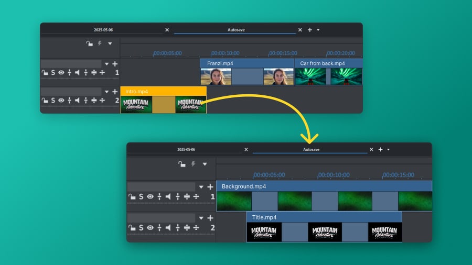Toggle eye visibility on Intro.mp4 track
Screen dimensions: 472x265
pyautogui.click(x=61, y=100)
